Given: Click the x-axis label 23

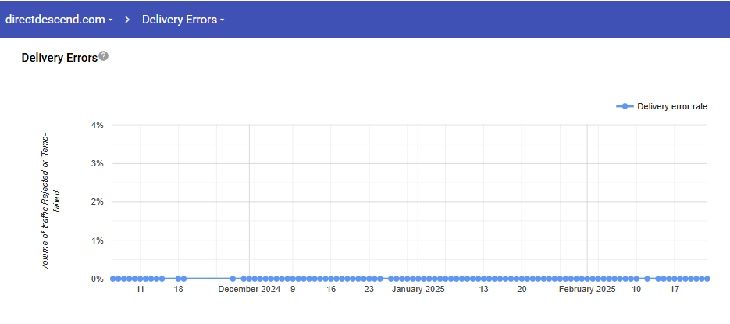Looking at the screenshot, I should (369, 290).
